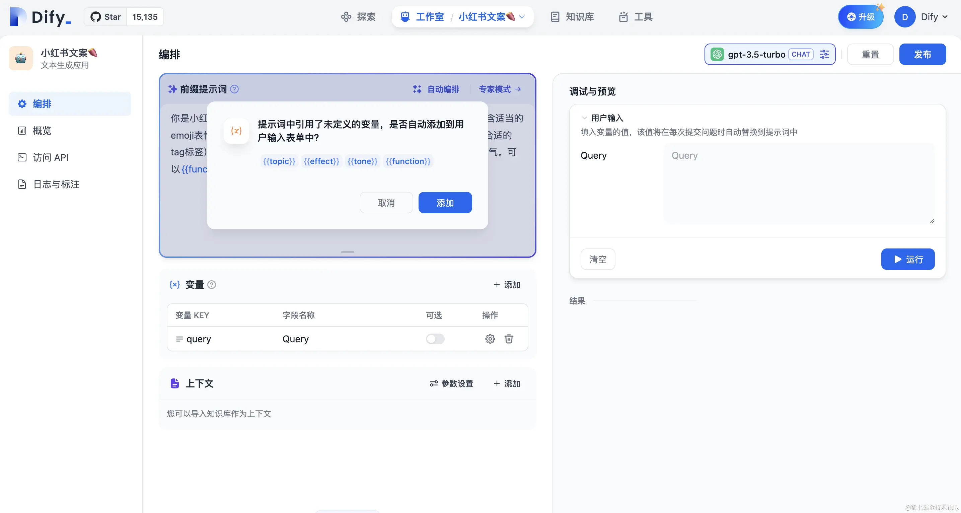Click the help icon next to 变量

tap(212, 285)
